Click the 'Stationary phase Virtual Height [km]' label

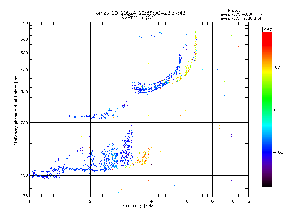point(16,110)
